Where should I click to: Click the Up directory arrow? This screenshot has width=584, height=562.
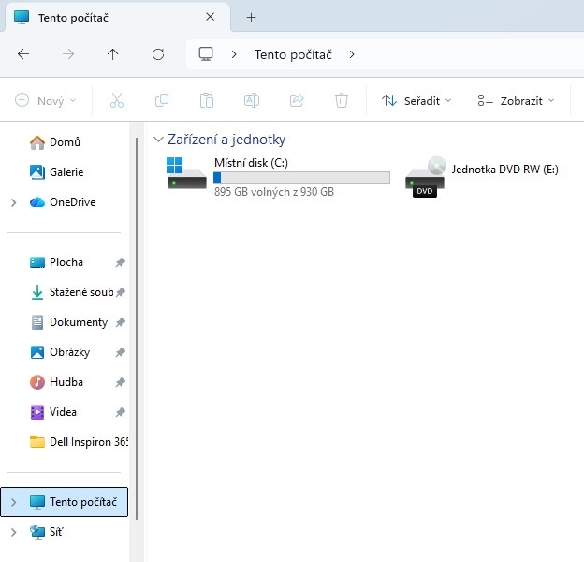click(113, 54)
